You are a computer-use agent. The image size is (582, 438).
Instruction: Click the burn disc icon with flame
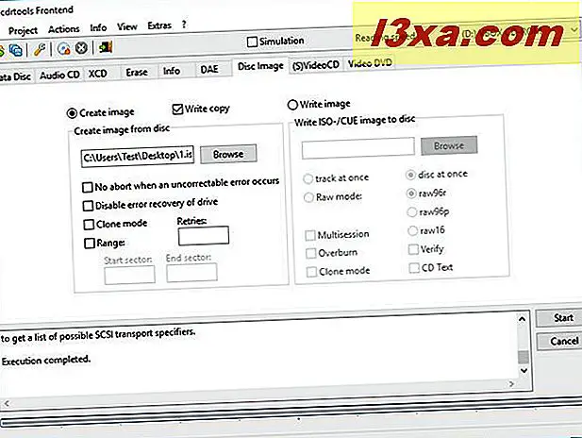click(64, 49)
